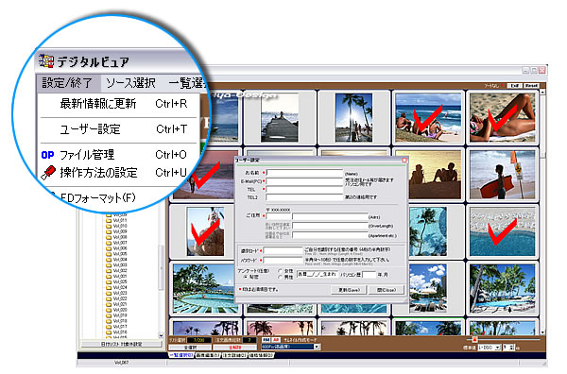Viewport: 567px width, 374px height.
Task: Click the small blue mode icon in bottom bar
Action: (266, 340)
